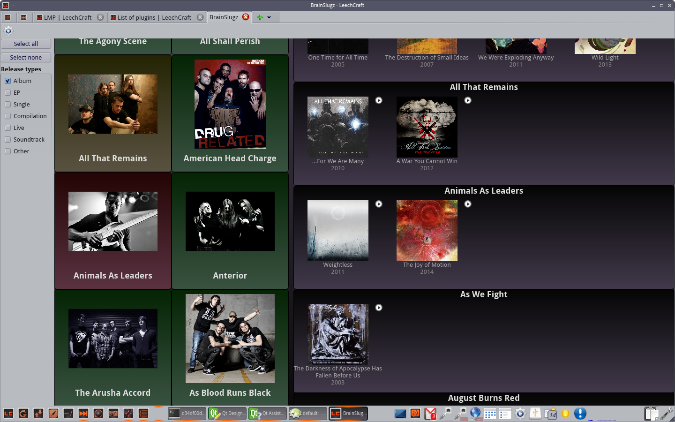Click the orange globe-frame taskbar launcher icon
This screenshot has width=675, height=422.
click(113, 414)
